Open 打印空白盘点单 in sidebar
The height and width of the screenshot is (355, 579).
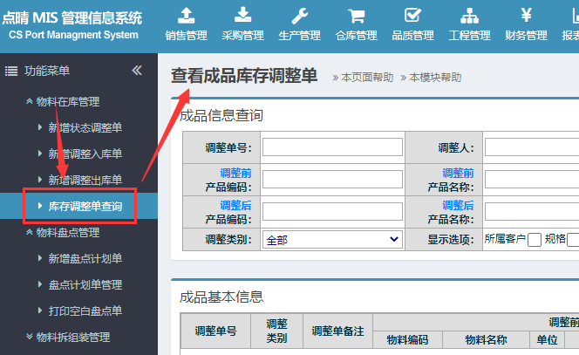[x=85, y=311]
